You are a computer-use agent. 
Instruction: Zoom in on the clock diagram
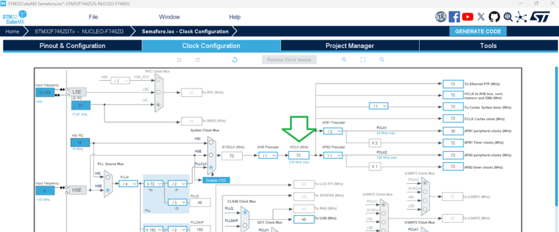tap(344, 60)
